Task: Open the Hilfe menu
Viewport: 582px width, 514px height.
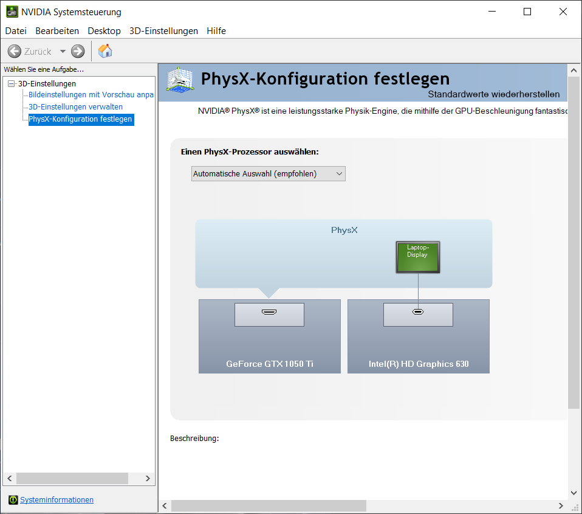Action: [216, 31]
